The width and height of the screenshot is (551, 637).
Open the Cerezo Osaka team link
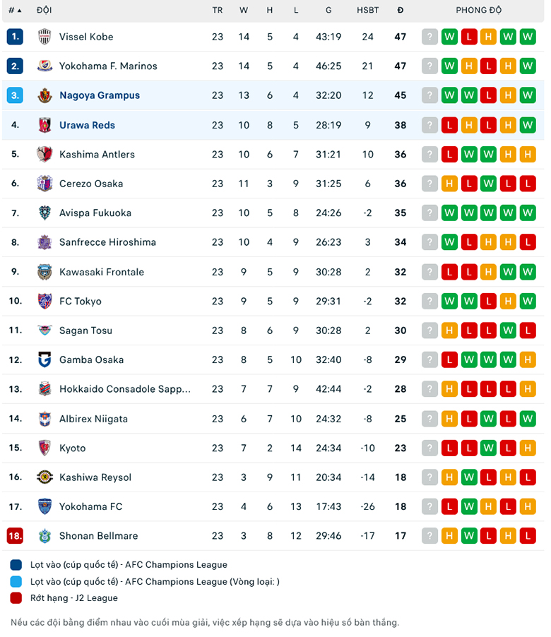91,184
